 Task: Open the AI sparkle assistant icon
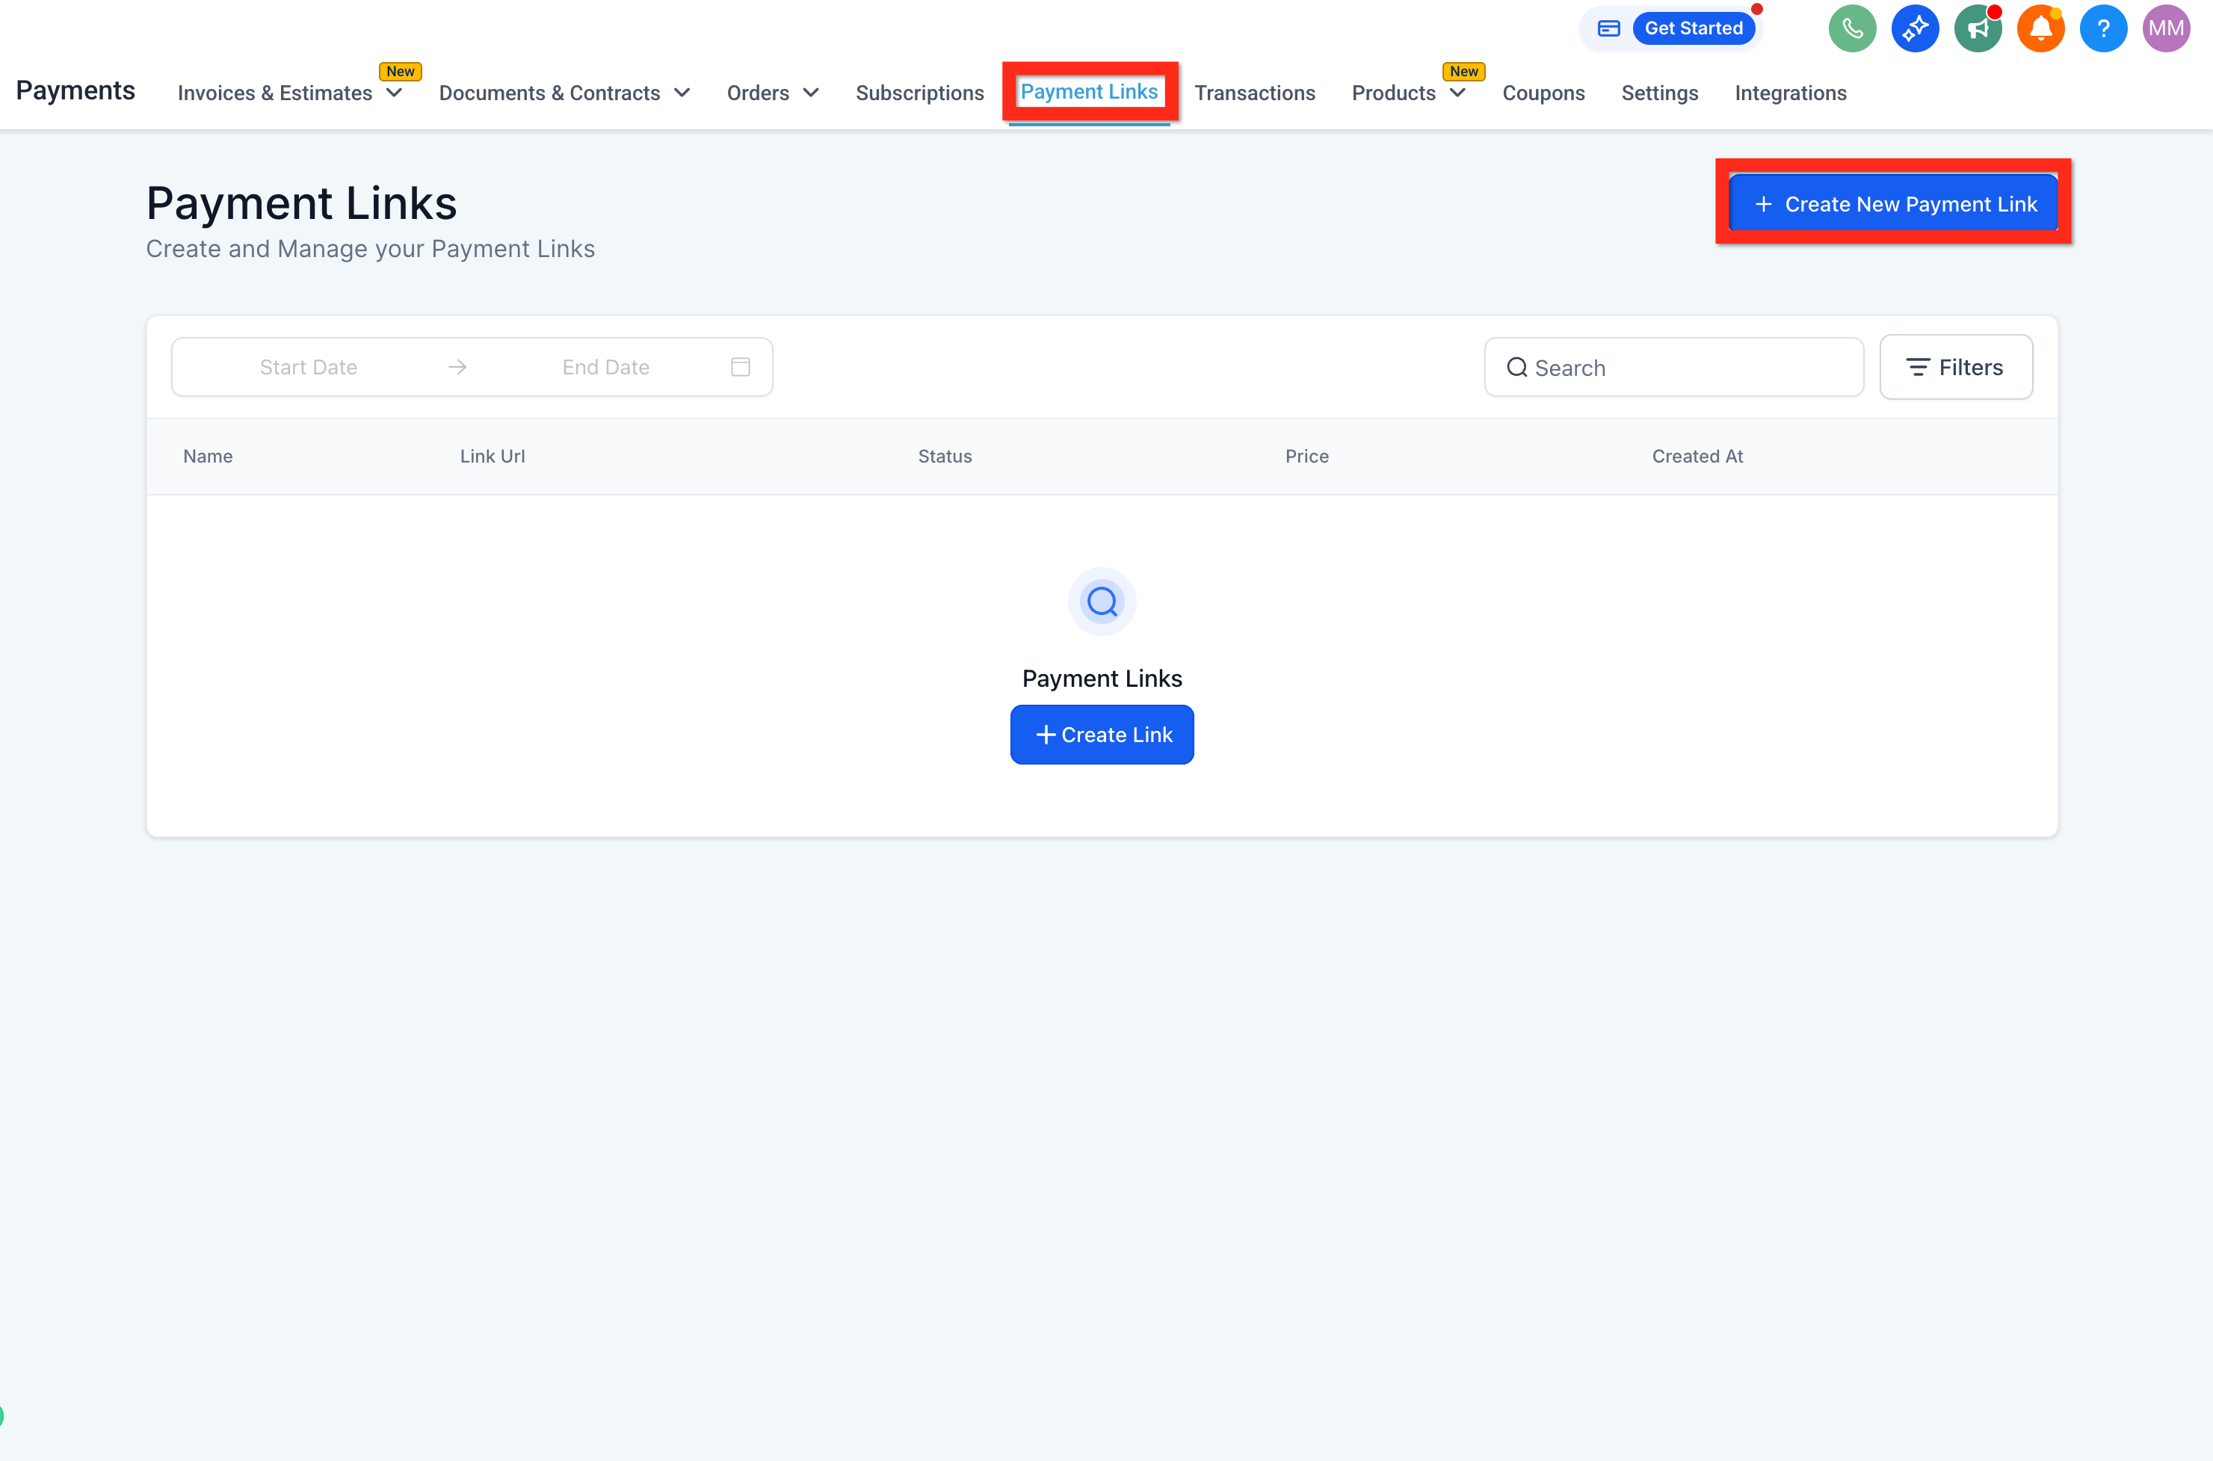click(x=1914, y=29)
